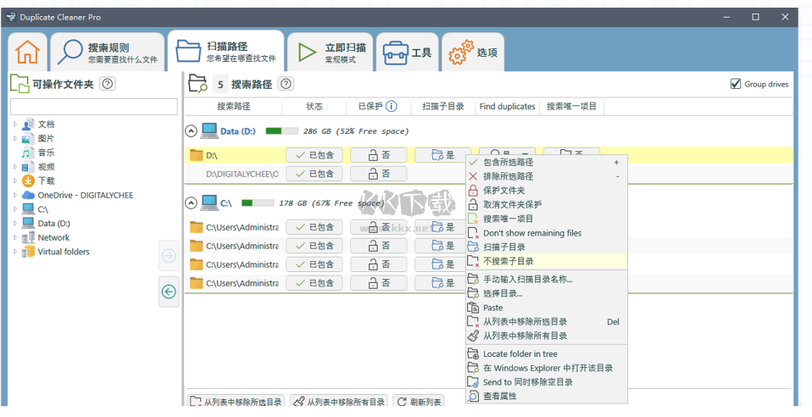Viewport: 812px width, 417px height.
Task: Toggle protection 否 for D:\ path
Action: 378,155
